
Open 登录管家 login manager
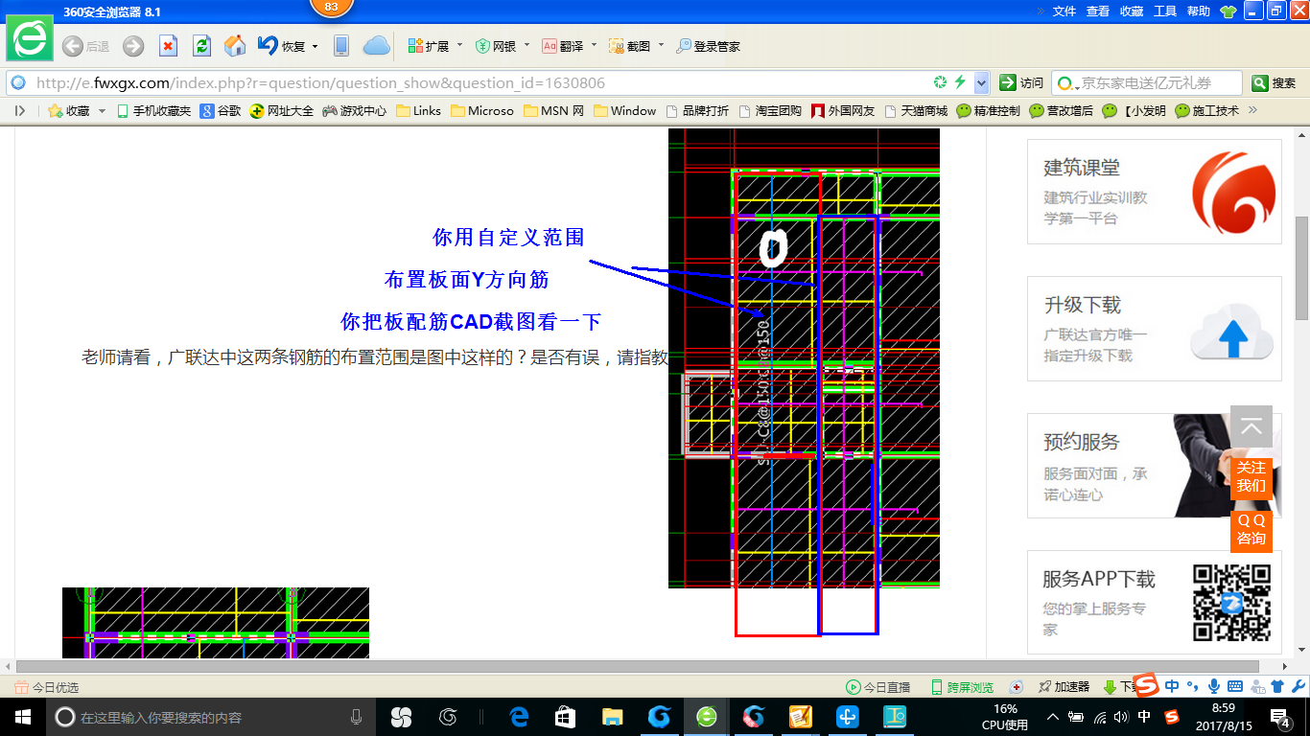coord(708,46)
